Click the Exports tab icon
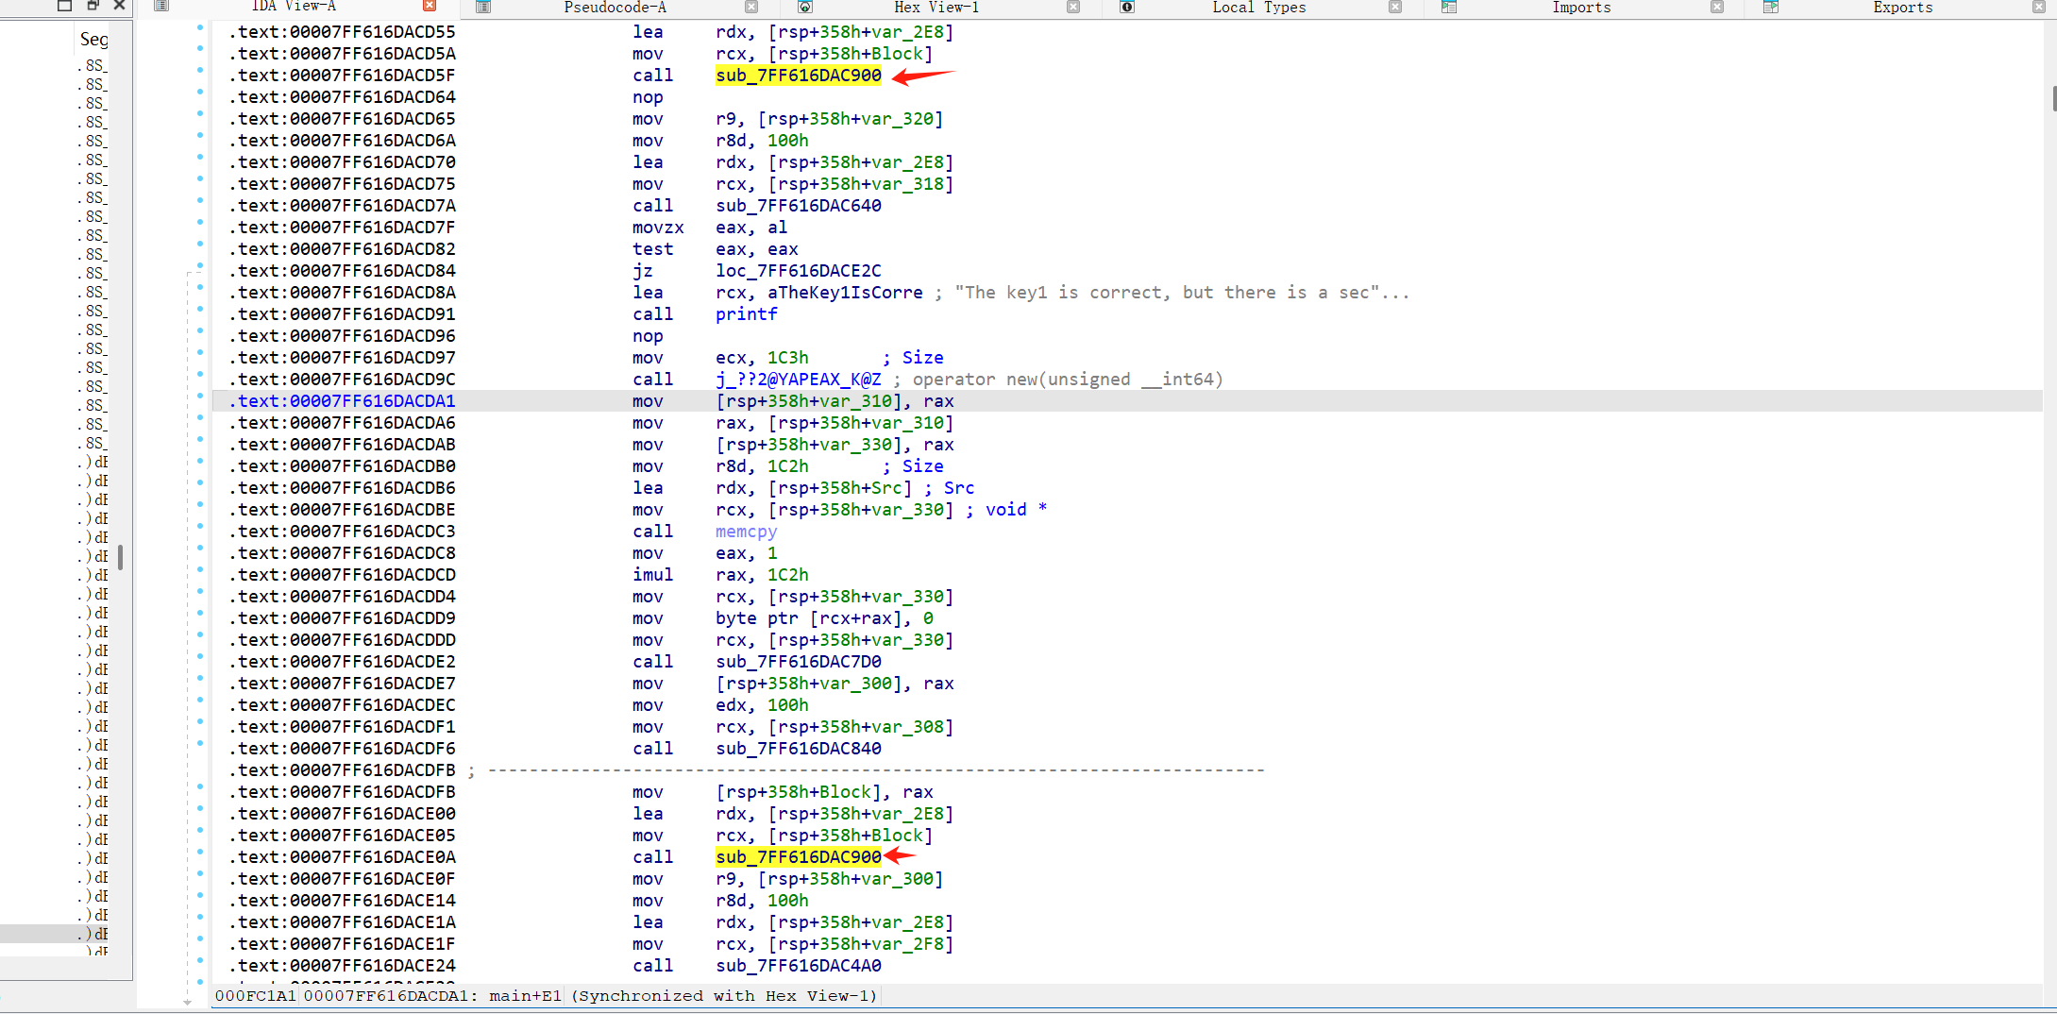The image size is (2057, 1014). 1771,7
